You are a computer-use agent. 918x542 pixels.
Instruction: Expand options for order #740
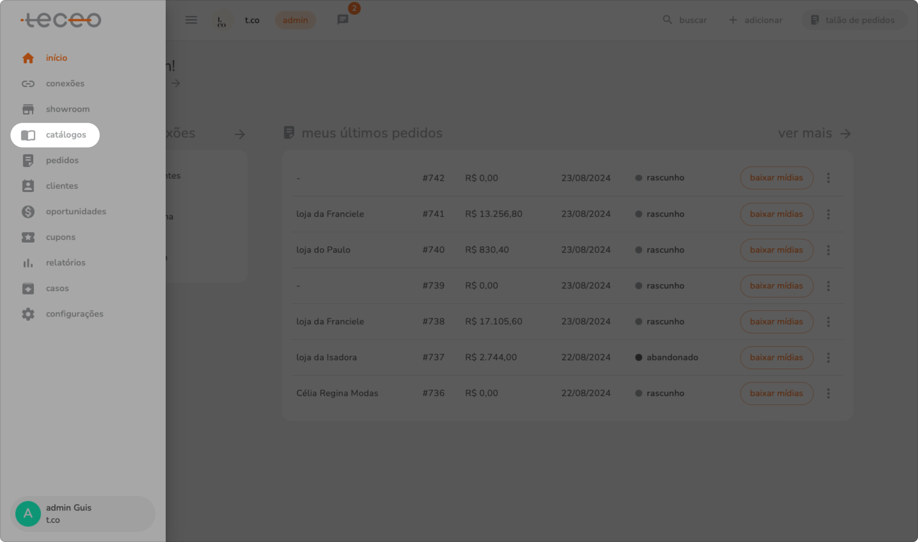[x=828, y=250]
